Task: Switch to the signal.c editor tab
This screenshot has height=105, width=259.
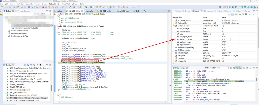Action: tap(90, 11)
